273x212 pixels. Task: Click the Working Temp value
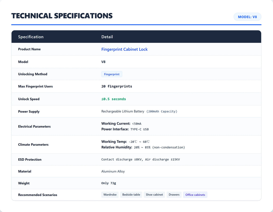coord(139,142)
